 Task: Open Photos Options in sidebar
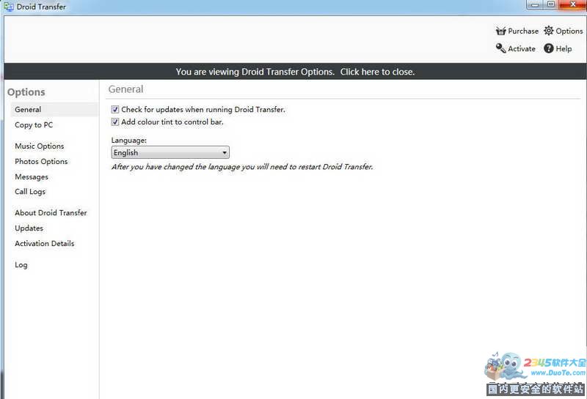[41, 162]
